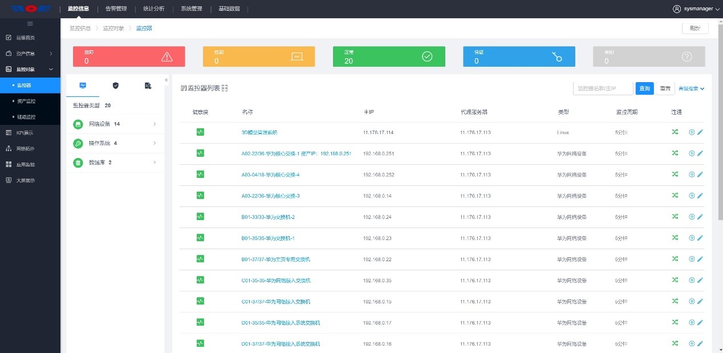Screen dimensions: 723x353
Task: Click the red 故障 status card
Action: pyautogui.click(x=129, y=56)
